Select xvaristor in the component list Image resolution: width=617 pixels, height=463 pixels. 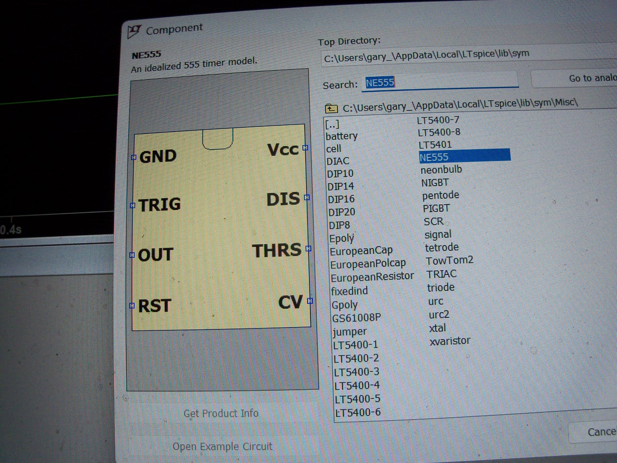click(x=450, y=341)
